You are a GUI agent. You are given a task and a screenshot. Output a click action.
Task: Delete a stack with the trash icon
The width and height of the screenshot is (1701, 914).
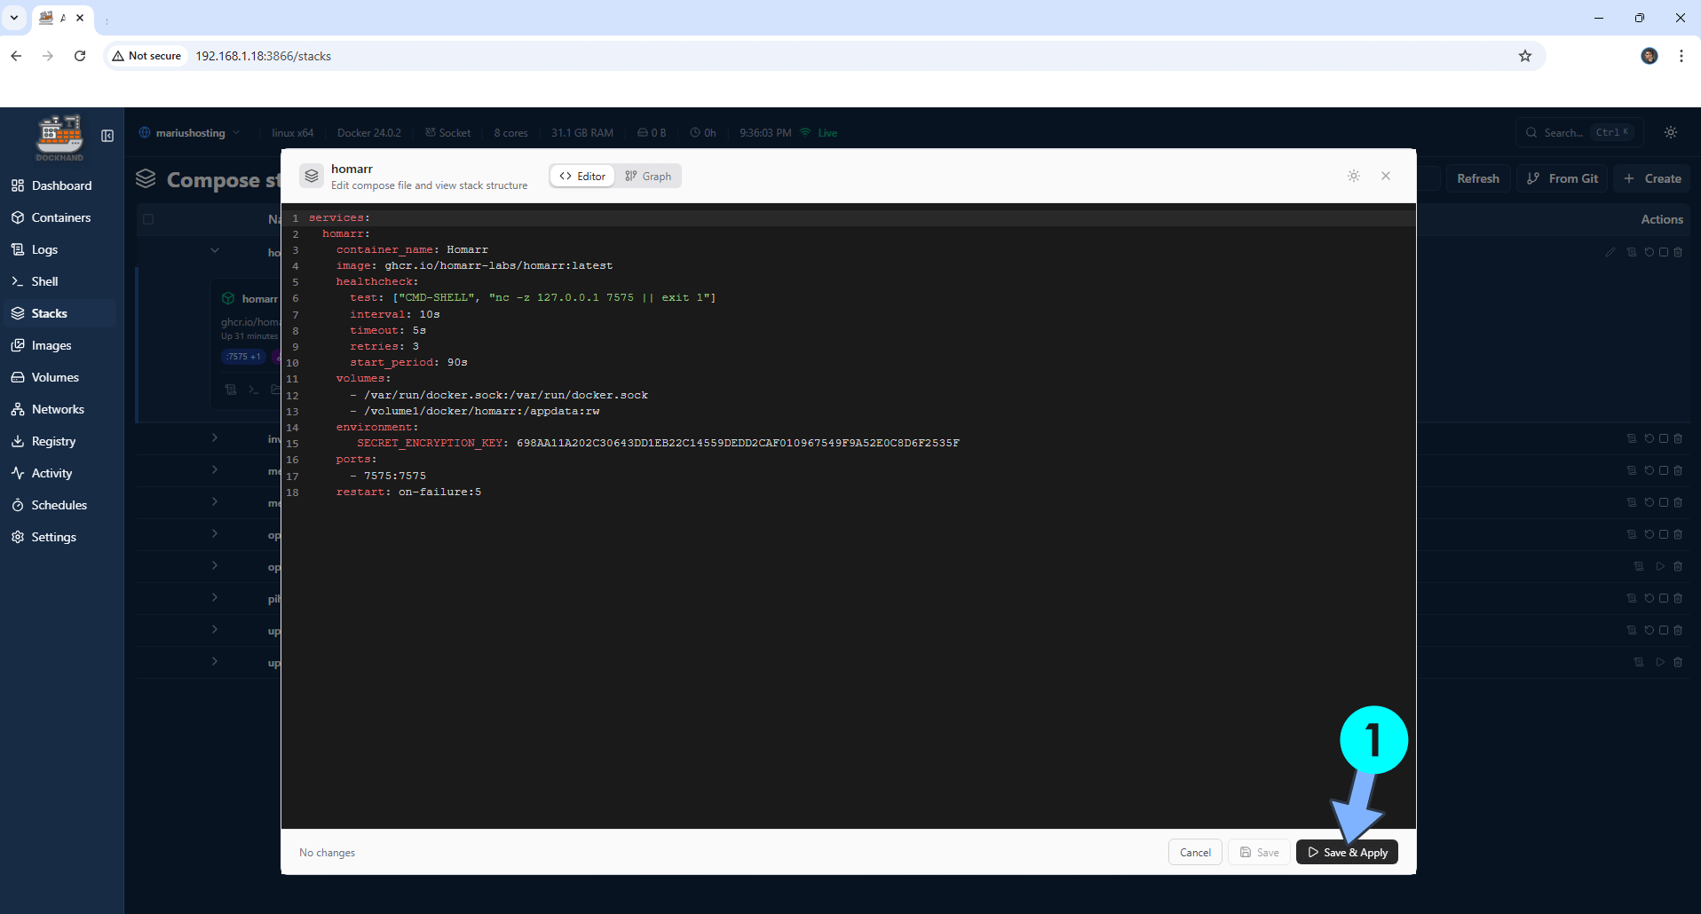1677,252
